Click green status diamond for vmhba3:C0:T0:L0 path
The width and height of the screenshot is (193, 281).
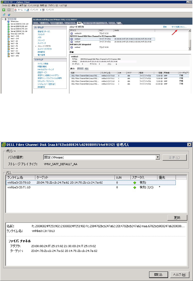point(135,183)
